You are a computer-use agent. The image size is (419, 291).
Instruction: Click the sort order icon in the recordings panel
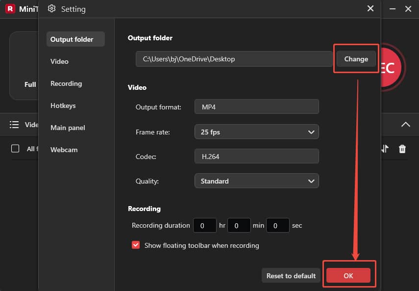click(386, 149)
